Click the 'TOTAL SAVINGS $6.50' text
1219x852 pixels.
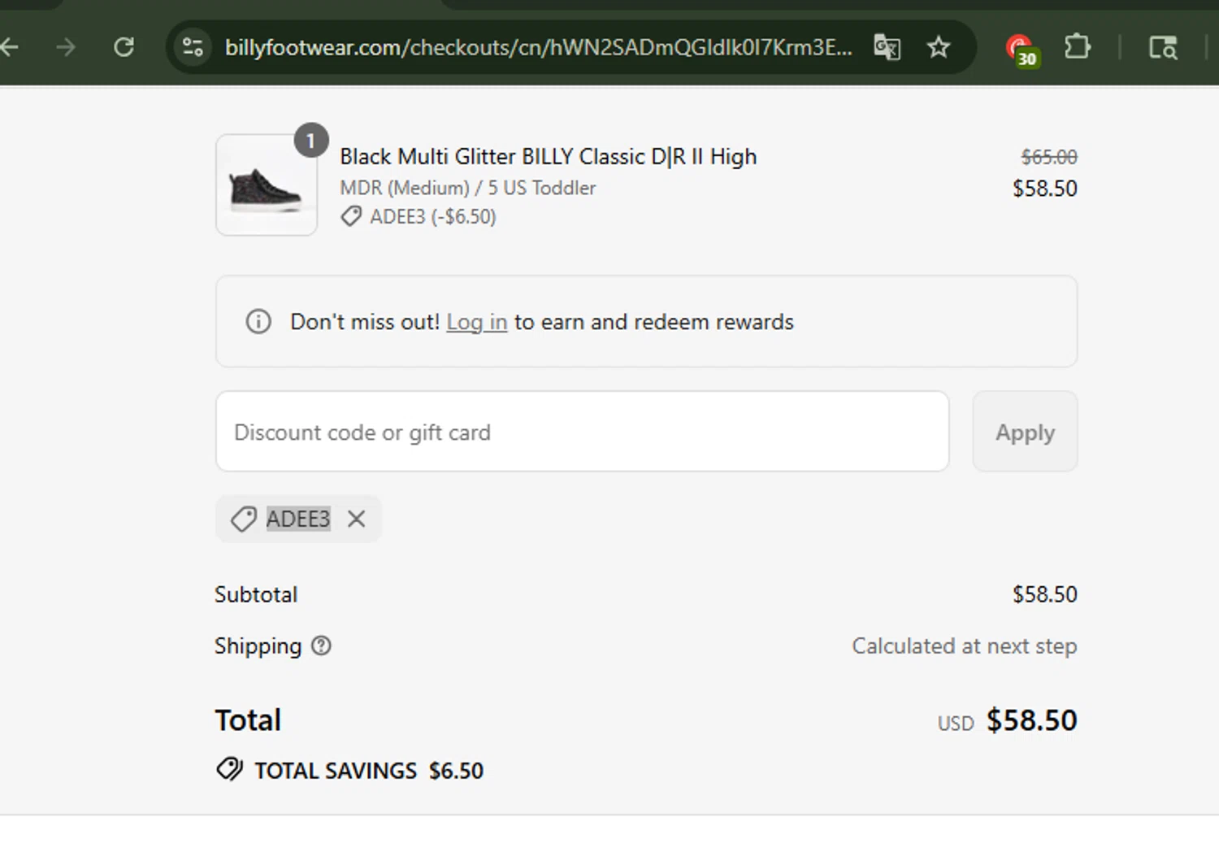tap(369, 770)
